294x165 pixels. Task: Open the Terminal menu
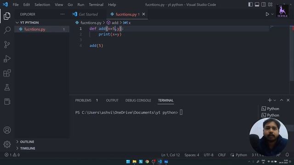[x=96, y=5]
